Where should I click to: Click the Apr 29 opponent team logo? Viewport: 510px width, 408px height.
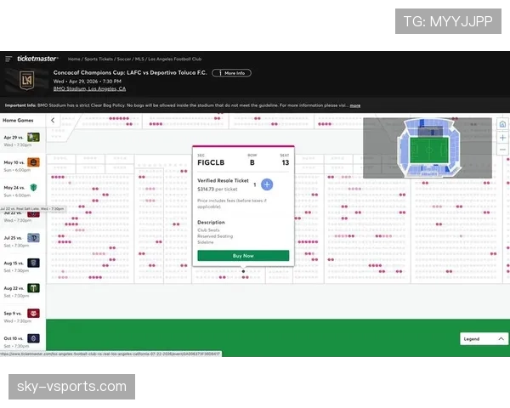coord(33,137)
